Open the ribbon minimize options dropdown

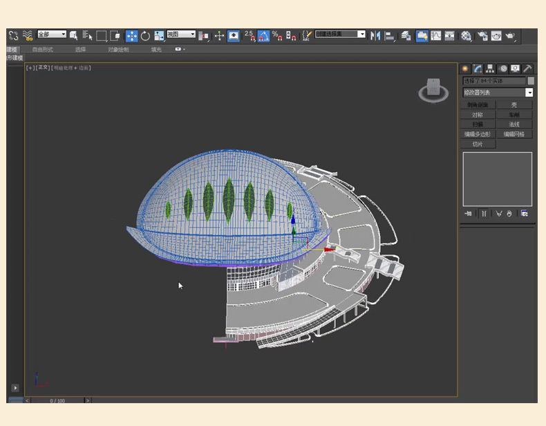[x=180, y=49]
